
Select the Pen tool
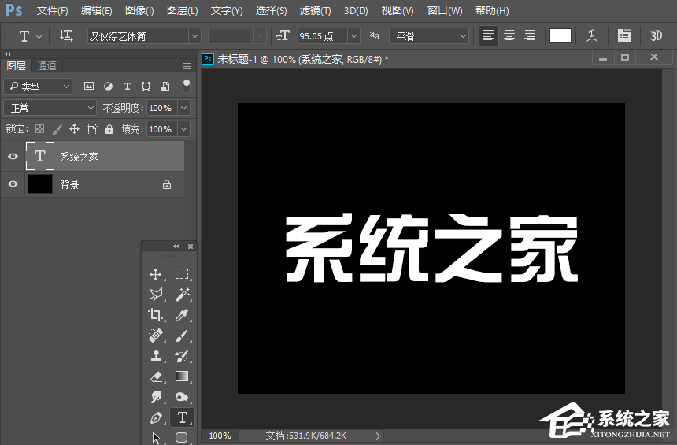(156, 417)
